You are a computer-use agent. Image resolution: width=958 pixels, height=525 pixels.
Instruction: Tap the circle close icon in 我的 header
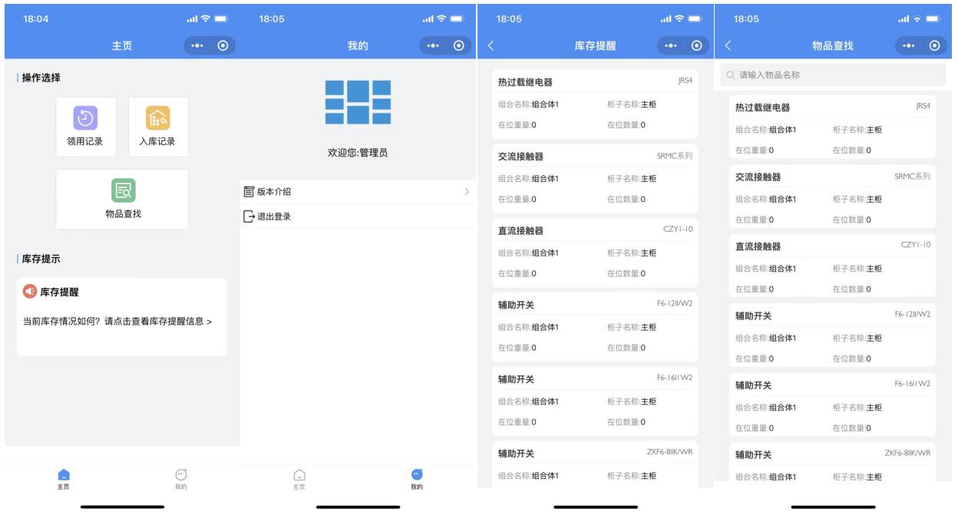click(x=459, y=46)
